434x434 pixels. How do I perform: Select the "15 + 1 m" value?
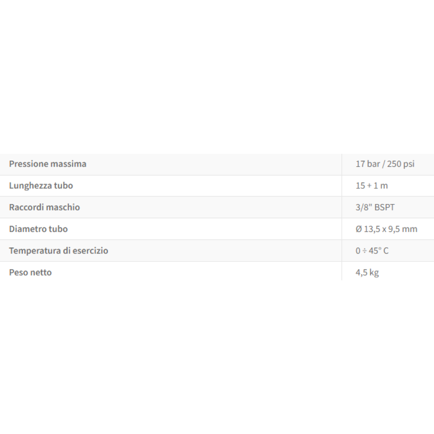coord(372,186)
